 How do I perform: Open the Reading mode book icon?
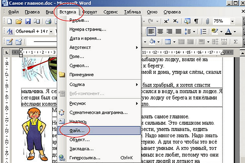point(37,21)
